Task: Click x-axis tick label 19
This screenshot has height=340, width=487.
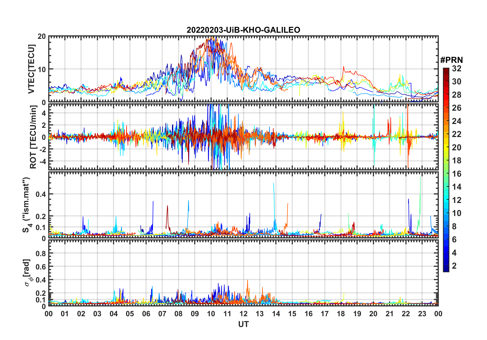Action: (x=357, y=314)
